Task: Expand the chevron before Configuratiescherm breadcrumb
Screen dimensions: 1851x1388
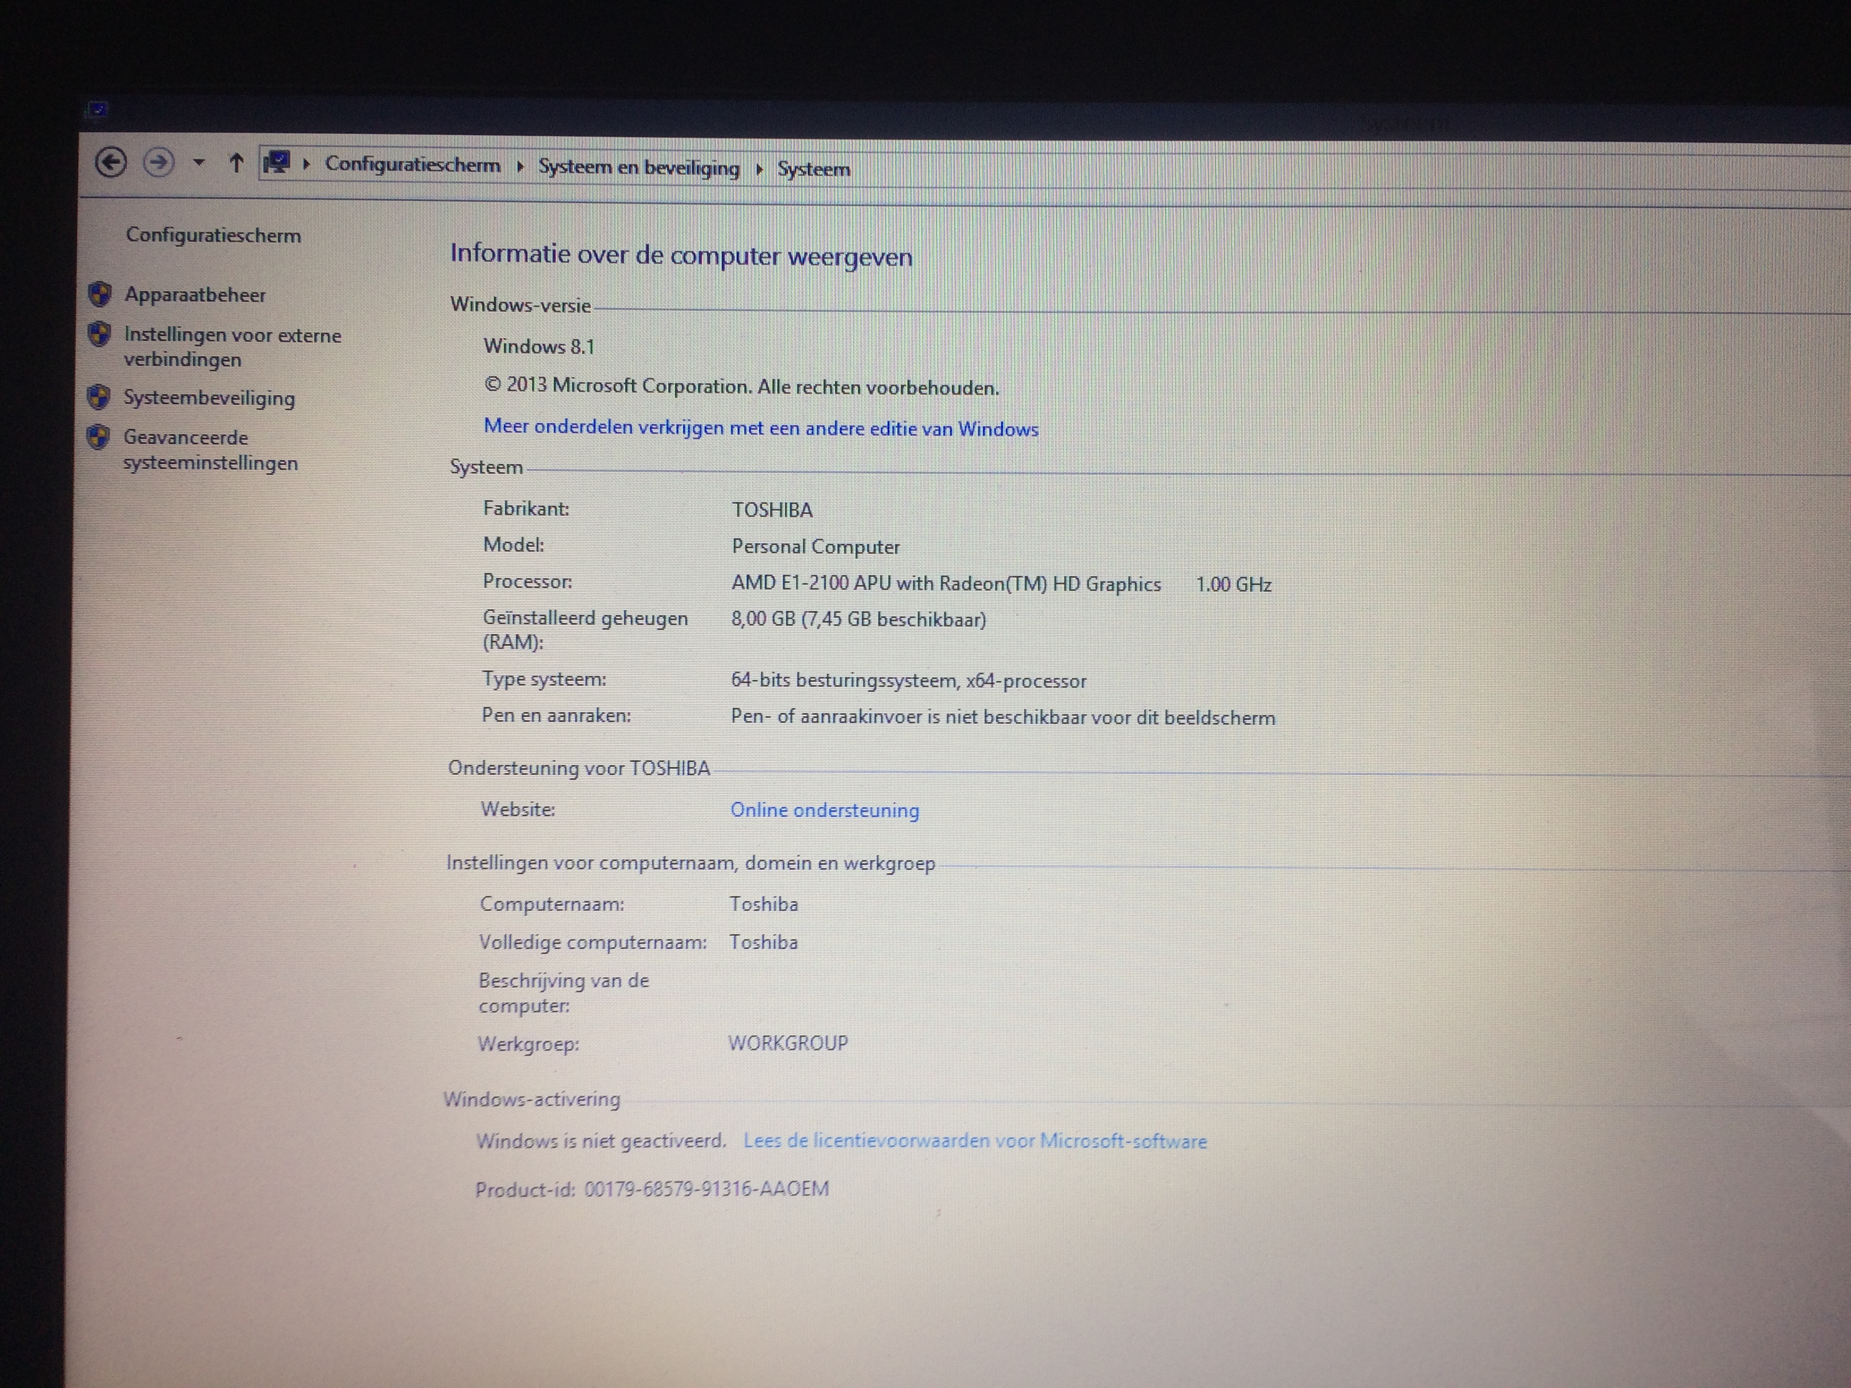Action: click(x=306, y=164)
